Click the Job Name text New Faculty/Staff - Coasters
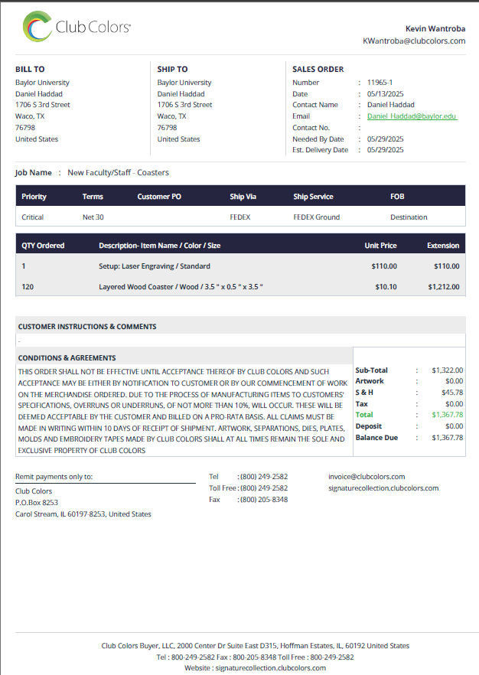The height and width of the screenshot is (675, 479). coord(119,173)
